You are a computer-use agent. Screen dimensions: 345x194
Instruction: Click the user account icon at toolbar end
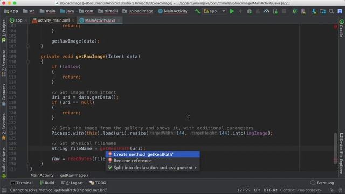point(340,11)
